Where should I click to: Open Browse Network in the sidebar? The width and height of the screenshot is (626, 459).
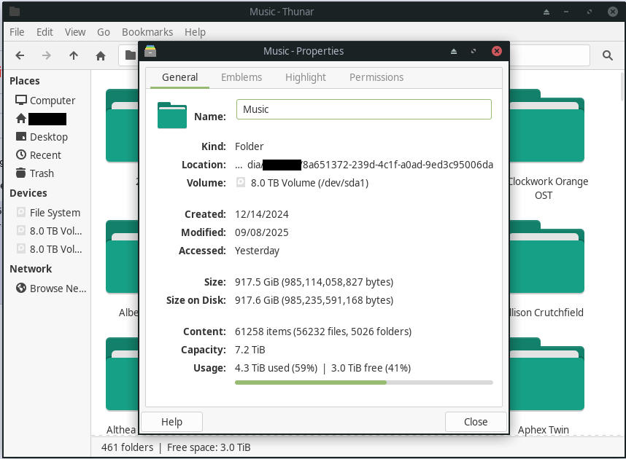[51, 289]
